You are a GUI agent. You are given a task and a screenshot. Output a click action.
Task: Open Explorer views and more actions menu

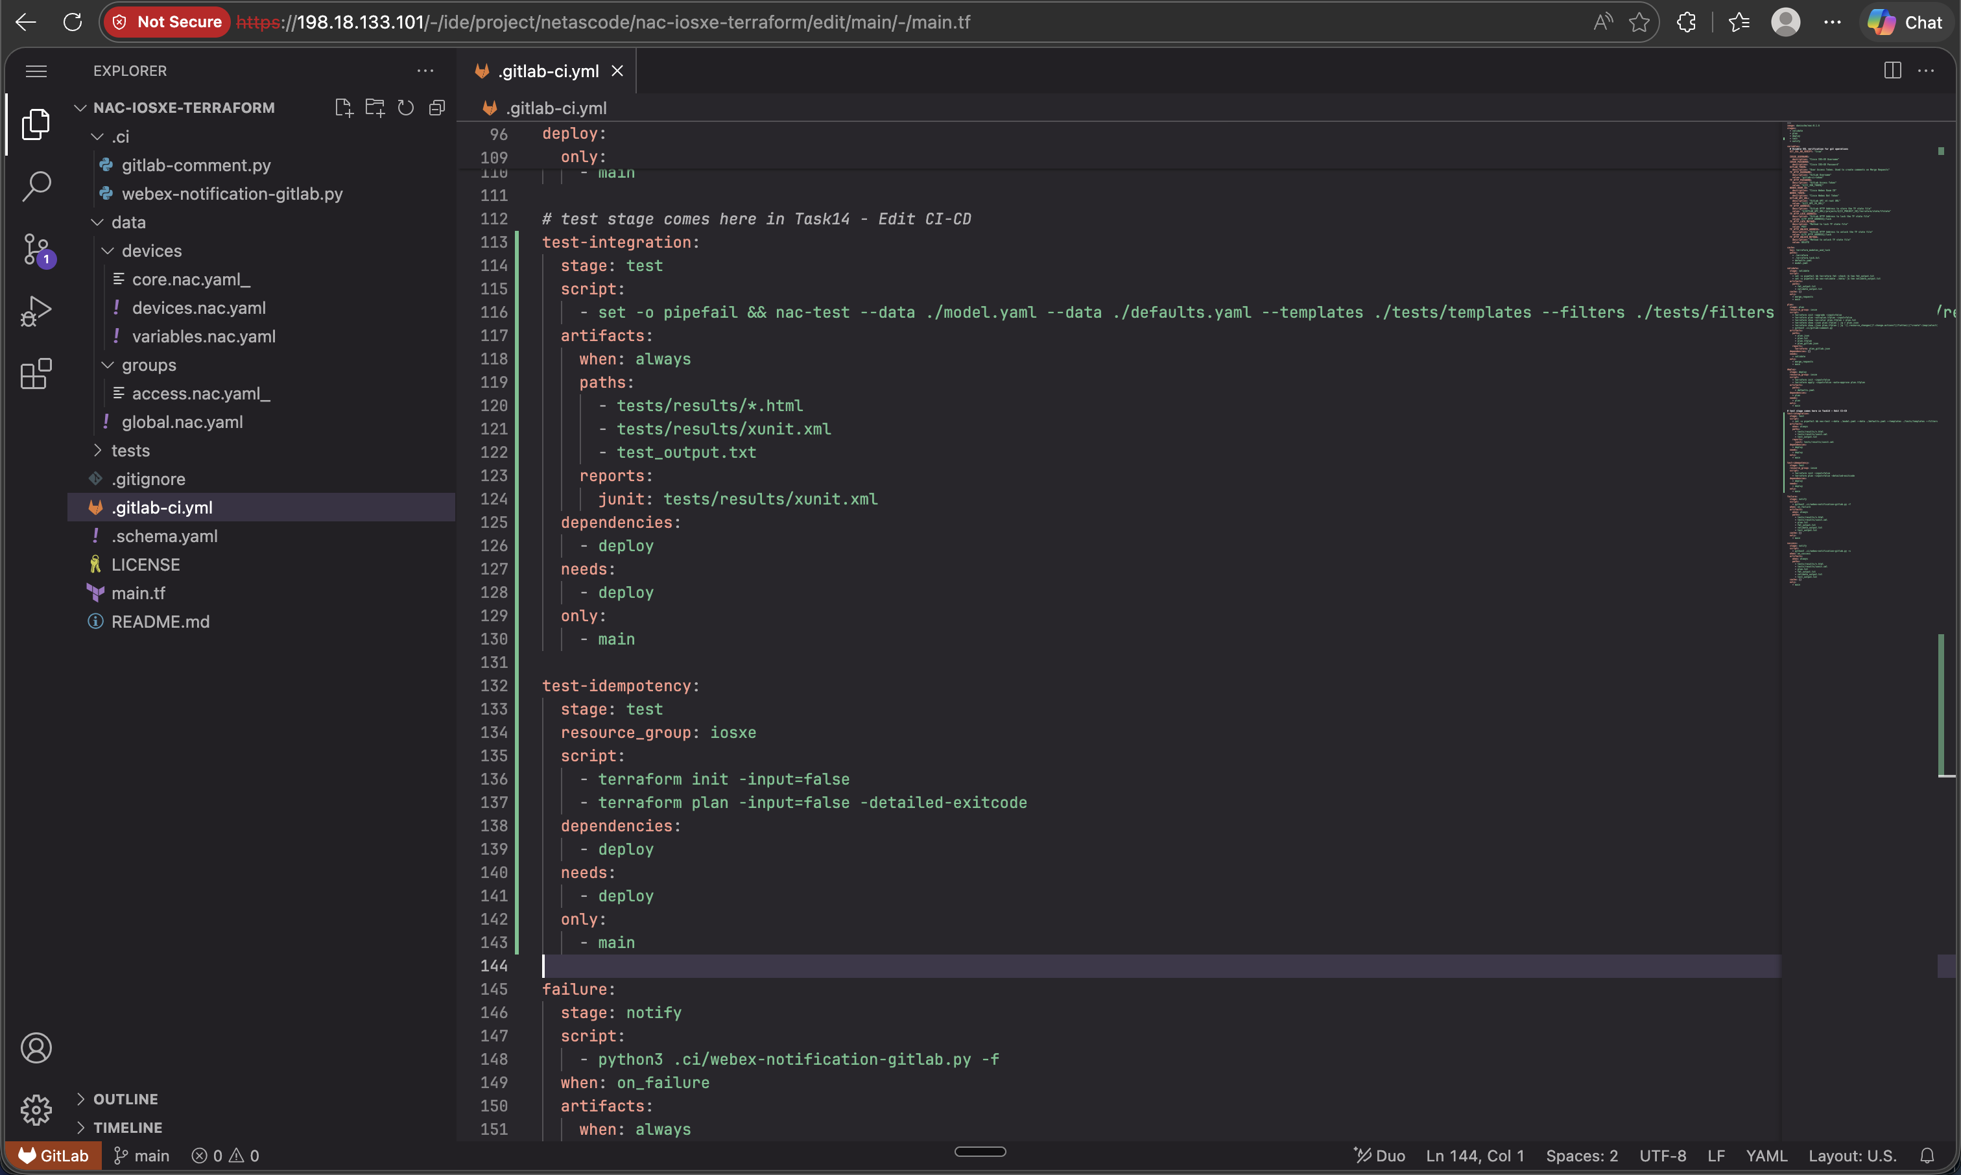pos(426,71)
